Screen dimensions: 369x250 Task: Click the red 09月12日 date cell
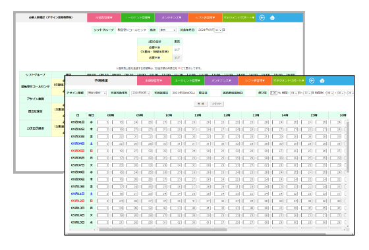point(78,201)
